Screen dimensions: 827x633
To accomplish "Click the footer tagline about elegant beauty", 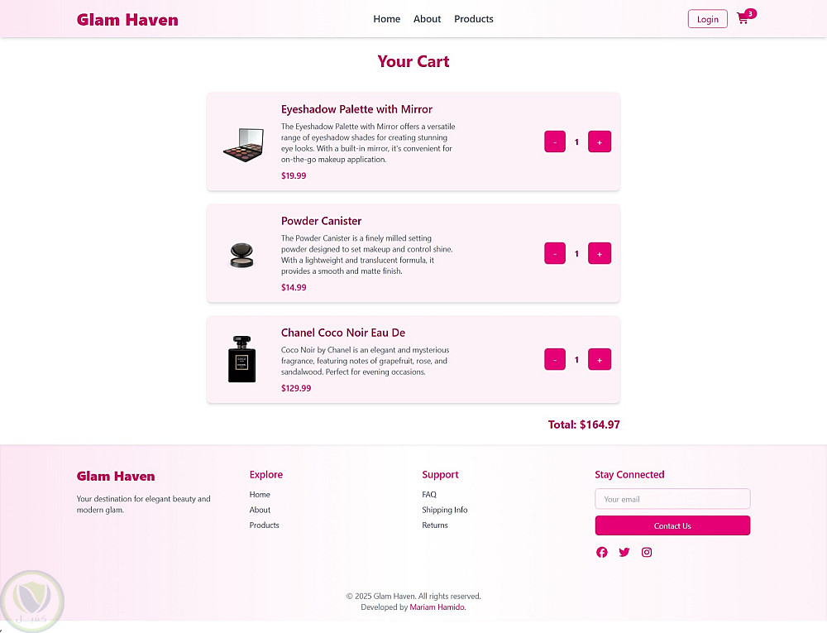I will click(143, 504).
